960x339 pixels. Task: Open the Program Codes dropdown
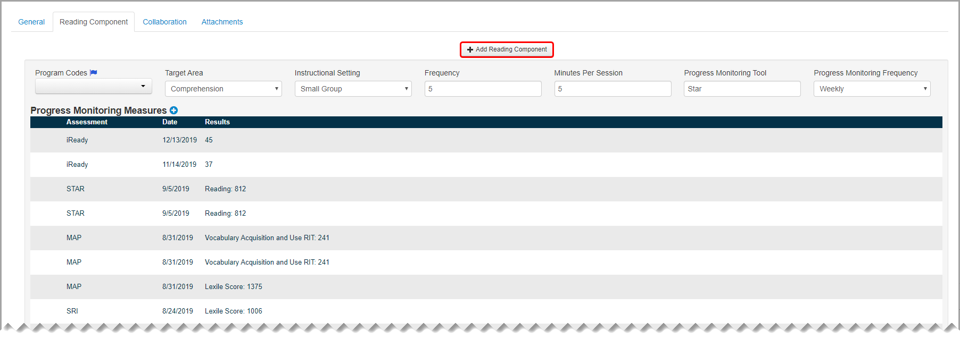click(94, 86)
